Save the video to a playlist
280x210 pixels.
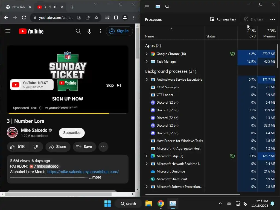[84, 147]
